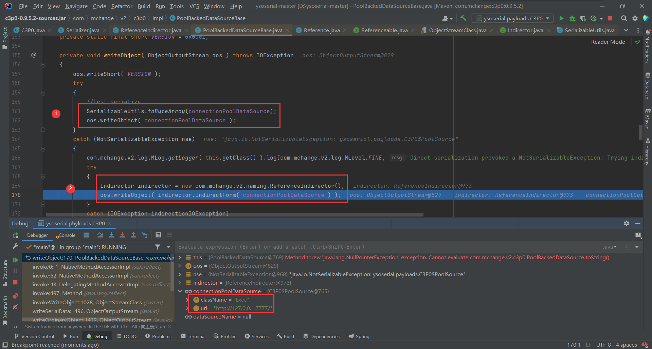Open the Notifications side panel

648,46
